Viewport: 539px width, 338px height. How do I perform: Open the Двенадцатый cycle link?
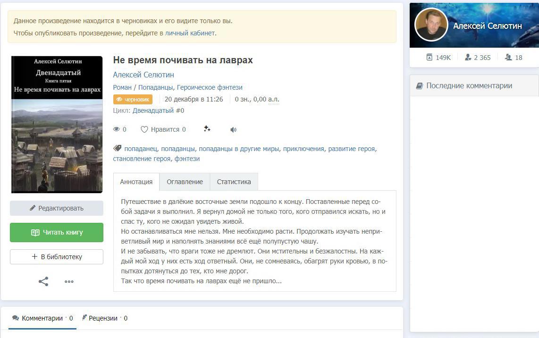pyautogui.click(x=153, y=110)
